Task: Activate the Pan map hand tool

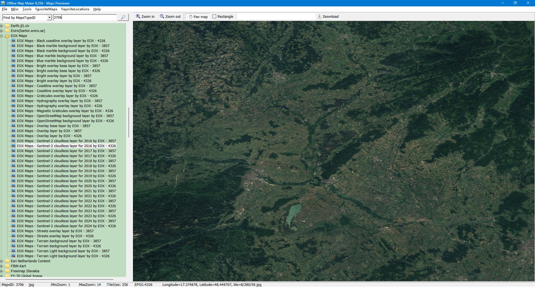Action: pos(198,17)
